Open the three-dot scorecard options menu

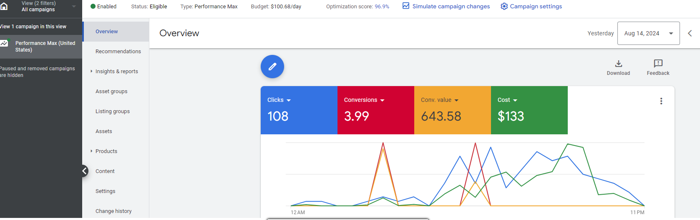click(661, 101)
